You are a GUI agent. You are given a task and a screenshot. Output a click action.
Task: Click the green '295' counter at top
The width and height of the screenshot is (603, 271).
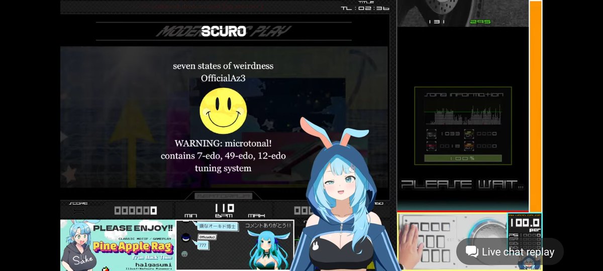coord(480,22)
